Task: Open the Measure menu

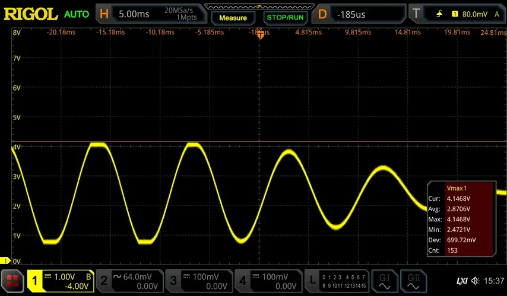Action: tap(233, 18)
